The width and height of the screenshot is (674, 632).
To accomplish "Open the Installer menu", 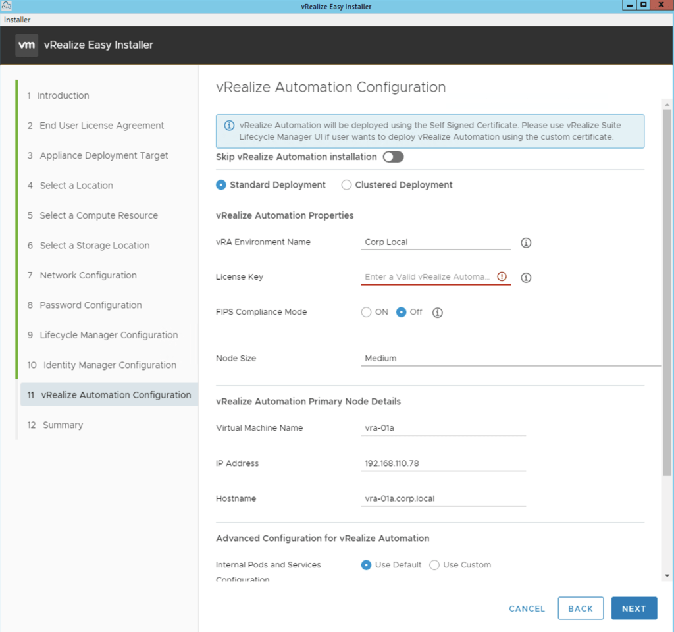I will pyautogui.click(x=17, y=20).
